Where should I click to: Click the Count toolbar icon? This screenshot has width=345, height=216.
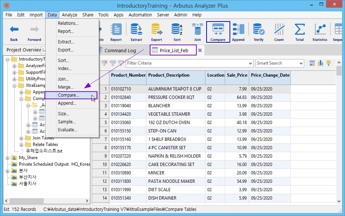(279, 29)
